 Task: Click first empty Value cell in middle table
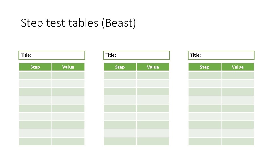[x=153, y=75]
